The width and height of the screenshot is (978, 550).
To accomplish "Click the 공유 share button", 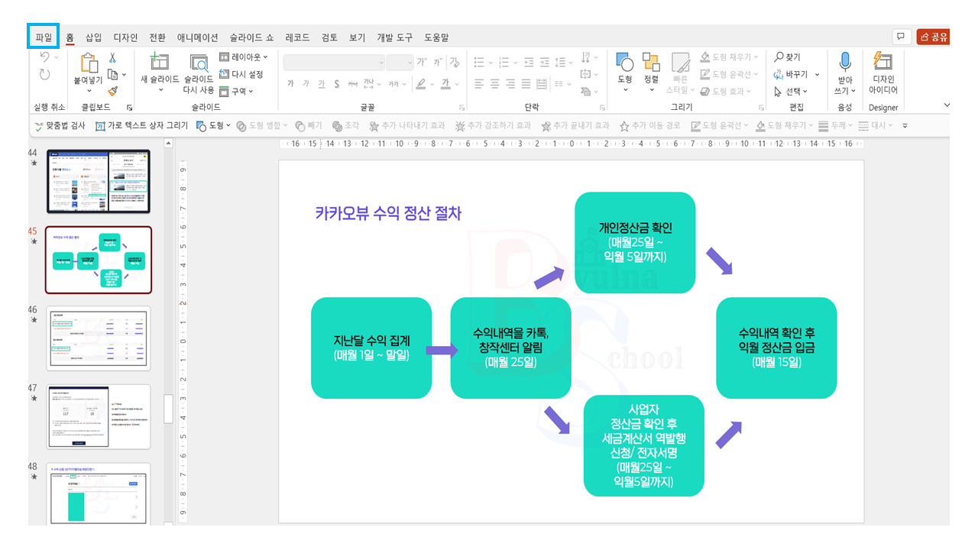I will click(x=934, y=36).
